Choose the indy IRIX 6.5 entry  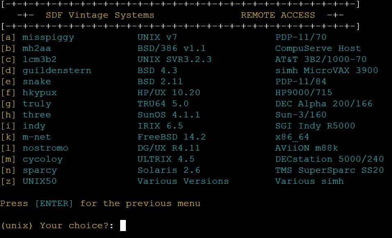(x=34, y=126)
